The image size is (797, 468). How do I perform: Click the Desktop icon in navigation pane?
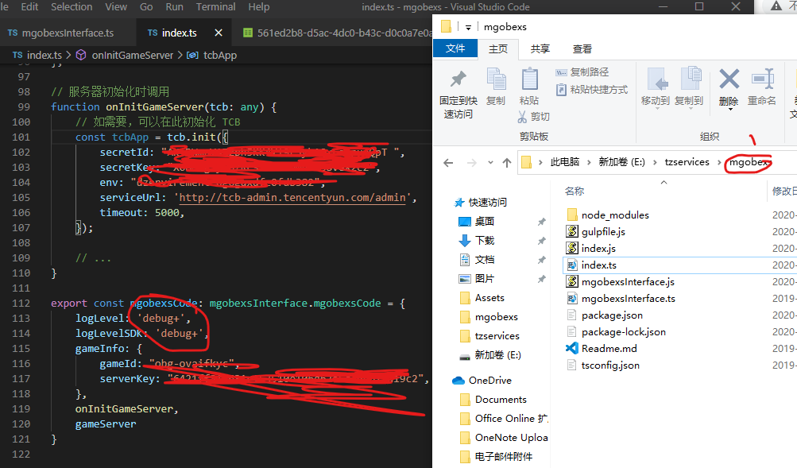pos(465,222)
